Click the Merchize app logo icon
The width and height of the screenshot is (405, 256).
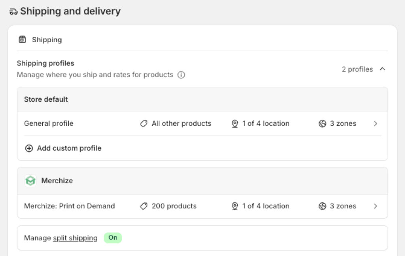30,181
